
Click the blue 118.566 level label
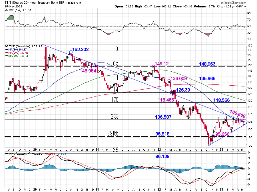point(221,100)
